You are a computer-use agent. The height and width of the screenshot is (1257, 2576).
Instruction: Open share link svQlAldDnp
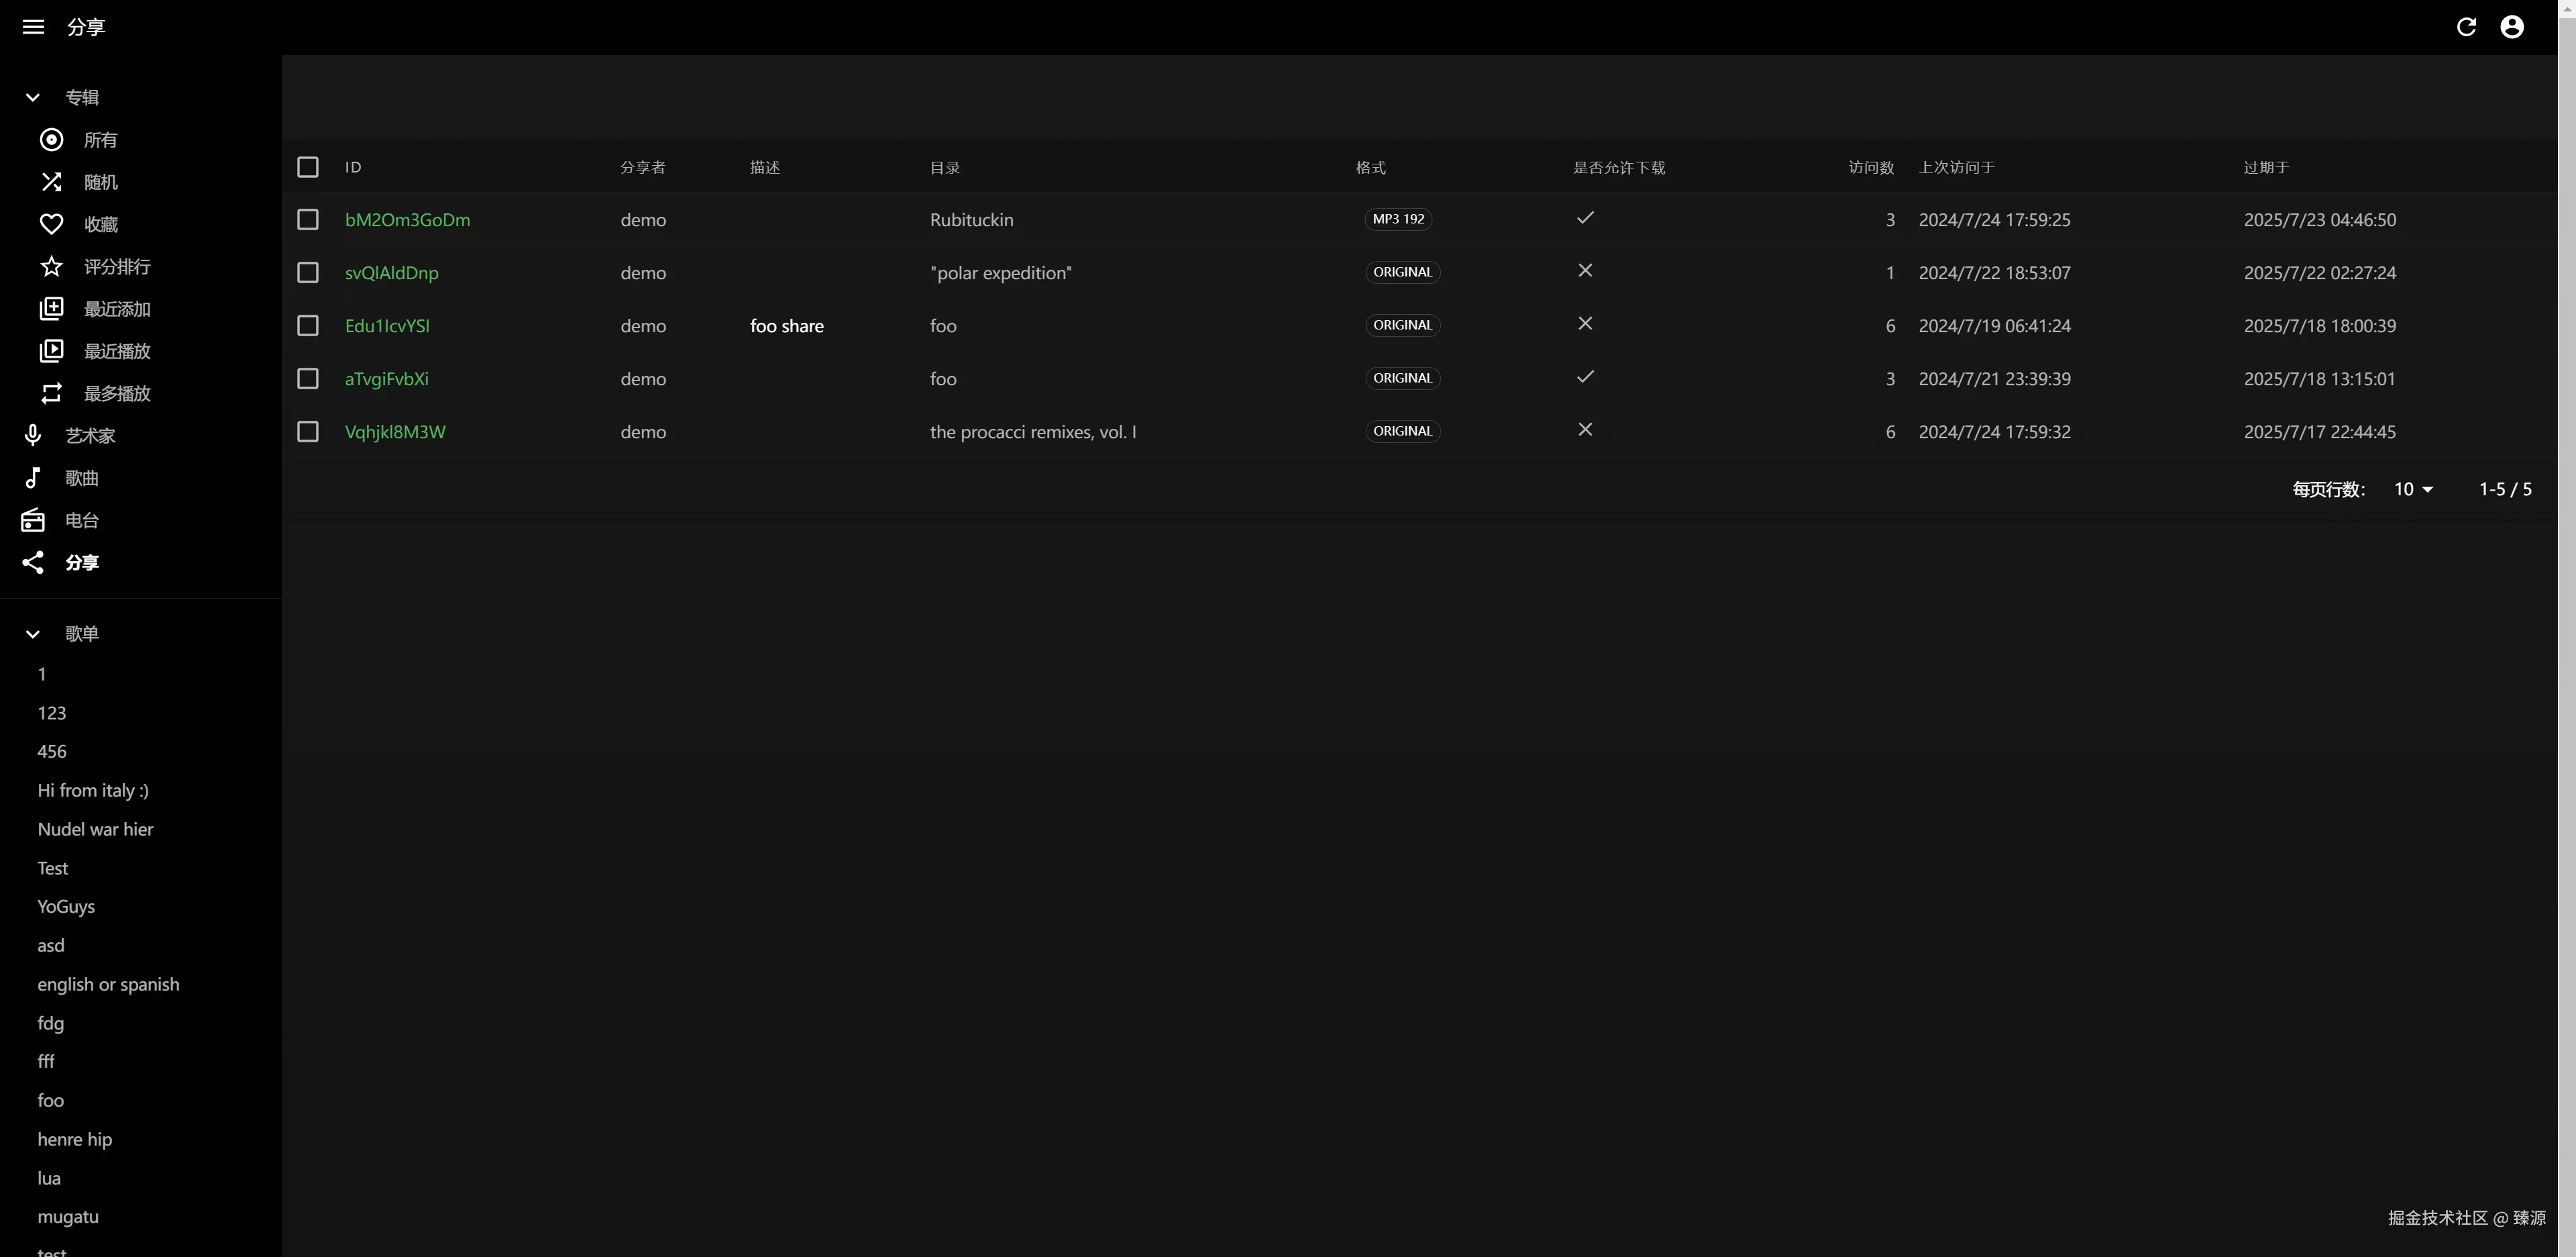coord(391,273)
